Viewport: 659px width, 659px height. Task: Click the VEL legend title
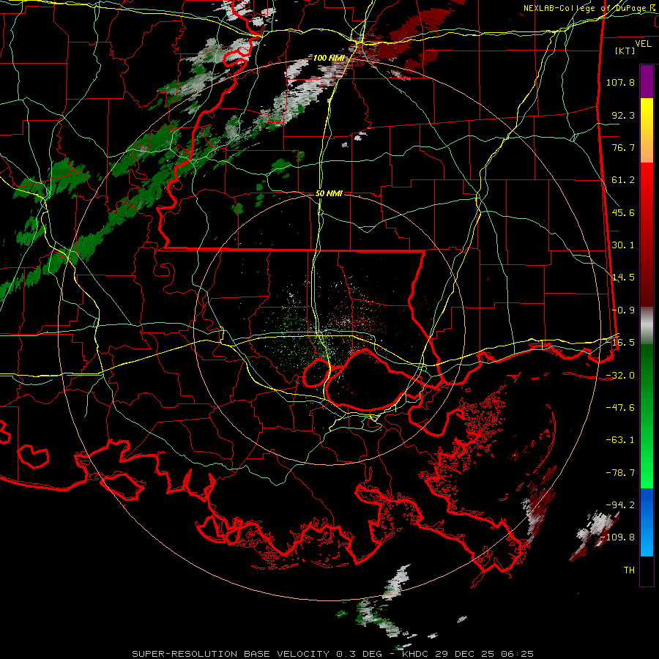click(643, 44)
